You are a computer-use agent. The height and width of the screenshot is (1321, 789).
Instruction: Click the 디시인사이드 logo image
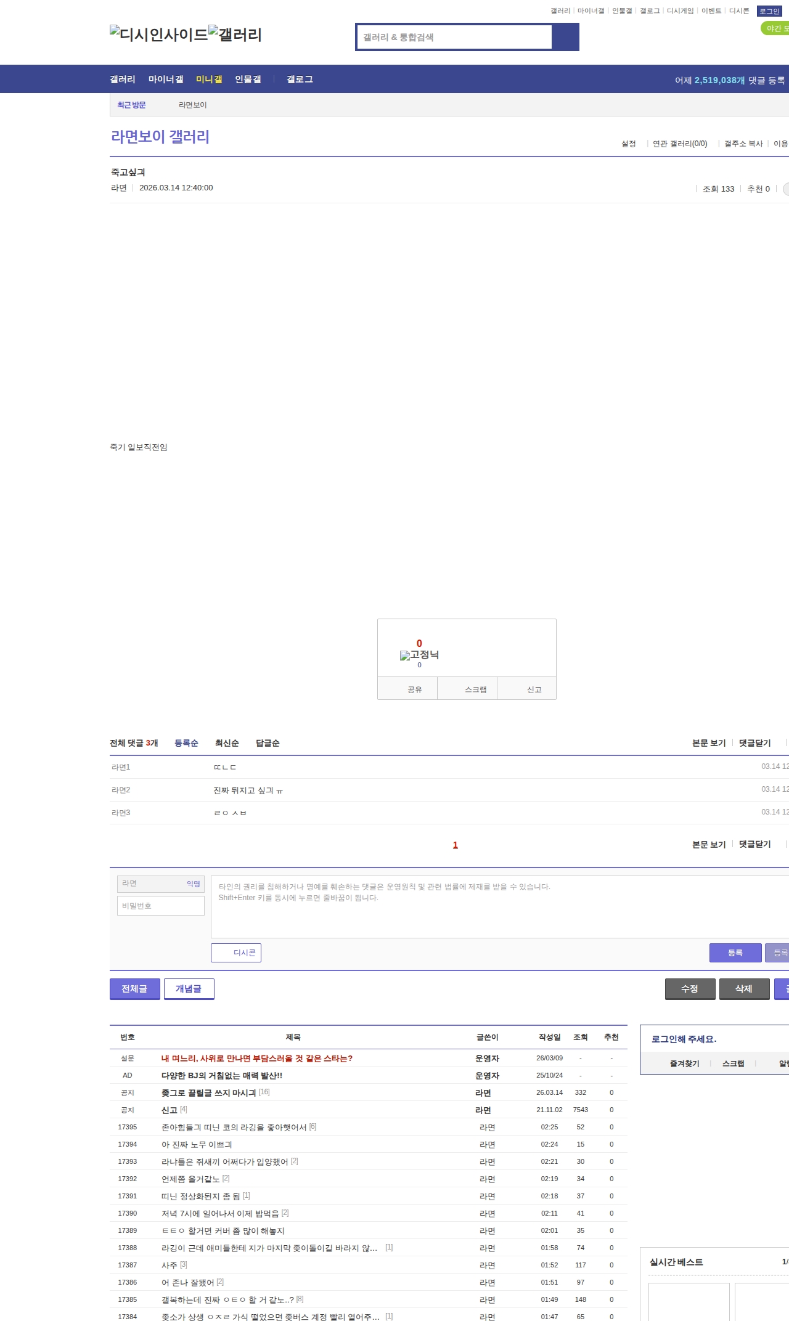(x=158, y=35)
